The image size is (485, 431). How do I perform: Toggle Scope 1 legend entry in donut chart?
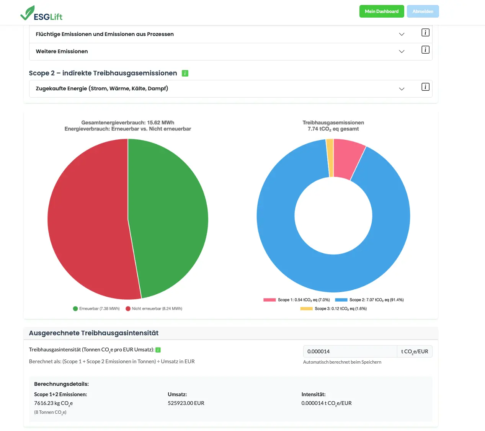(297, 300)
